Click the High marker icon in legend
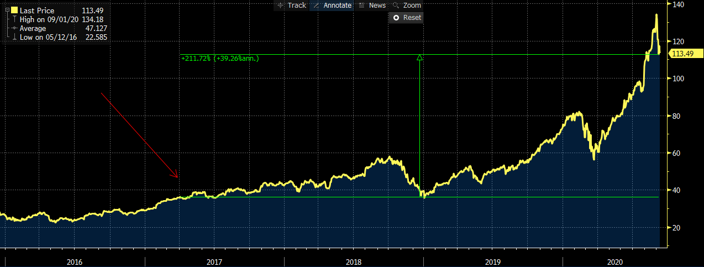This screenshot has width=704, height=267. [x=14, y=19]
